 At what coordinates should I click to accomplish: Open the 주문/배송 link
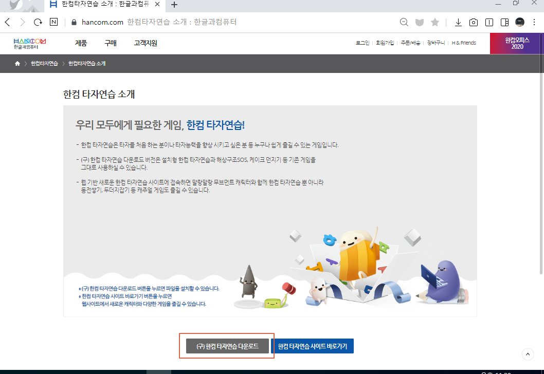[410, 43]
